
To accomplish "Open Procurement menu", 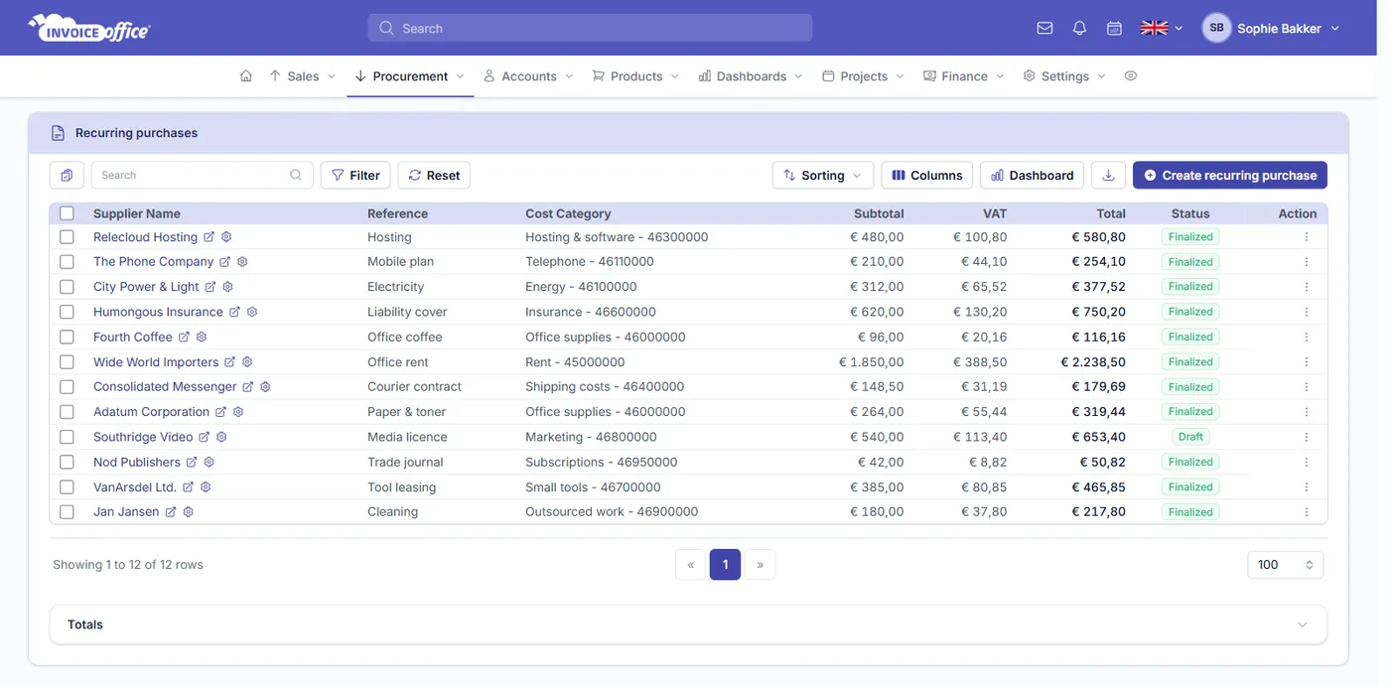I will point(410,76).
